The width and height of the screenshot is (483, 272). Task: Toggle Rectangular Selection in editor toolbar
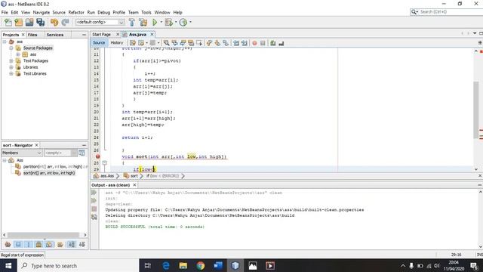coord(199,43)
